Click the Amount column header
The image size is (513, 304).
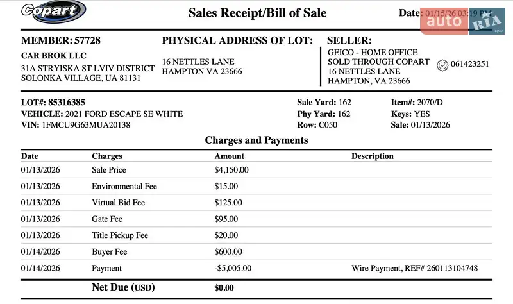click(229, 156)
